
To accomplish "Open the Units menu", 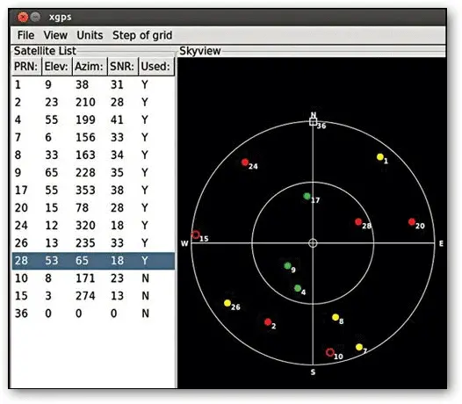I will pyautogui.click(x=90, y=35).
